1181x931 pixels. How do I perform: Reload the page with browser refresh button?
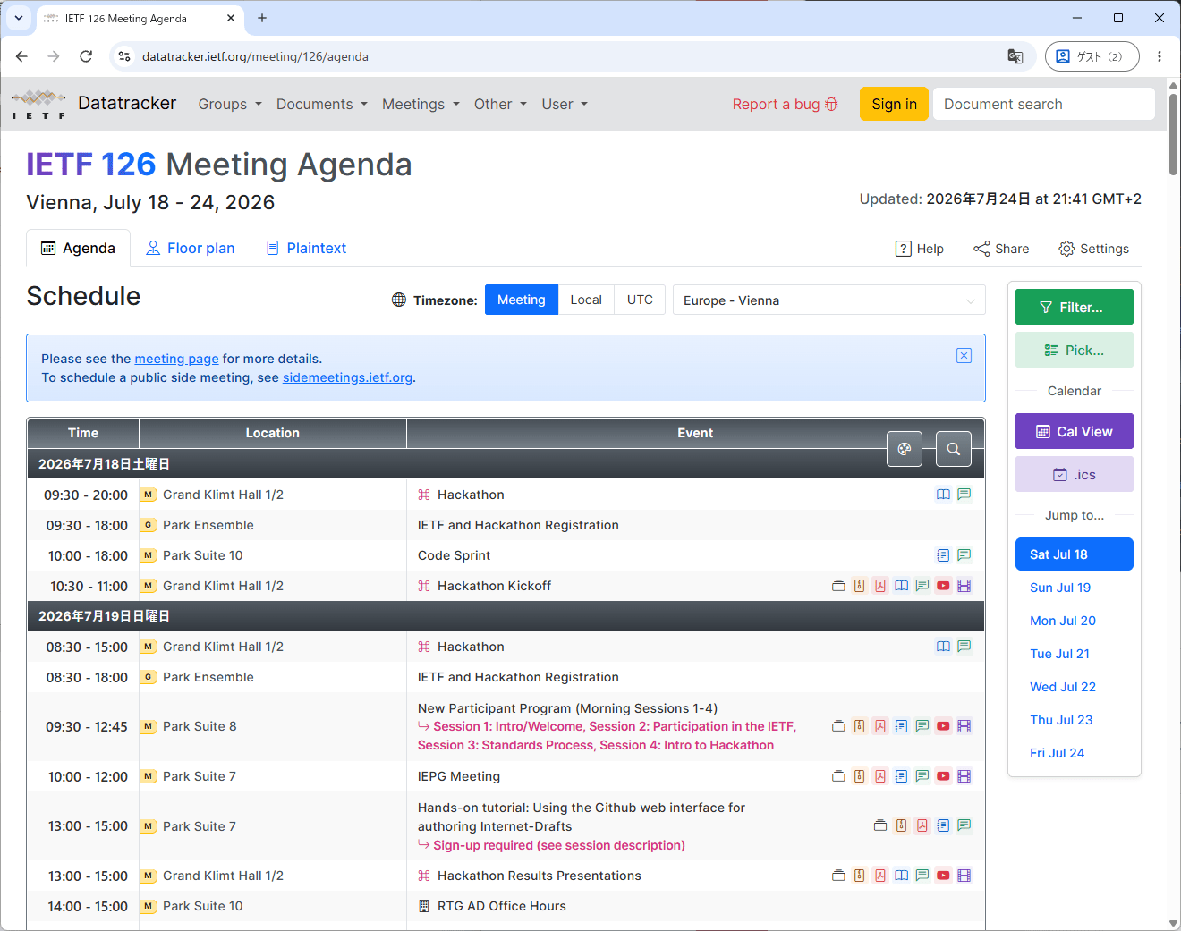[x=86, y=56]
